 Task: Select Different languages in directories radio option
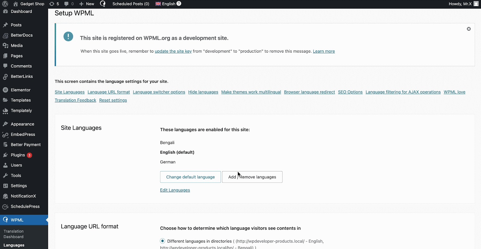[163, 241]
